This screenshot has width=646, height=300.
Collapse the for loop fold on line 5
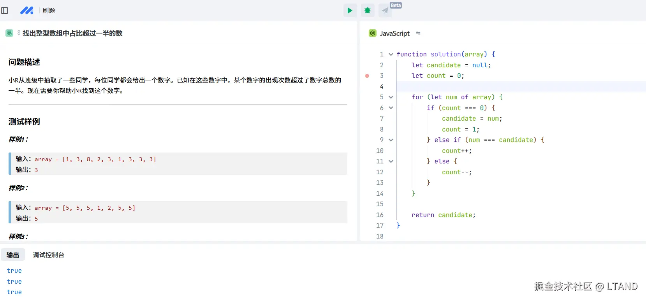[x=391, y=97]
